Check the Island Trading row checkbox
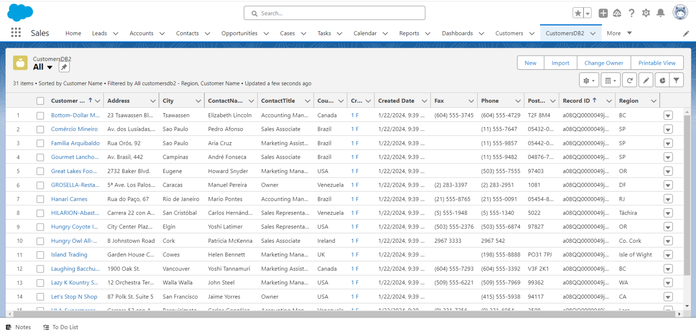This screenshot has height=332, width=696. [x=40, y=255]
